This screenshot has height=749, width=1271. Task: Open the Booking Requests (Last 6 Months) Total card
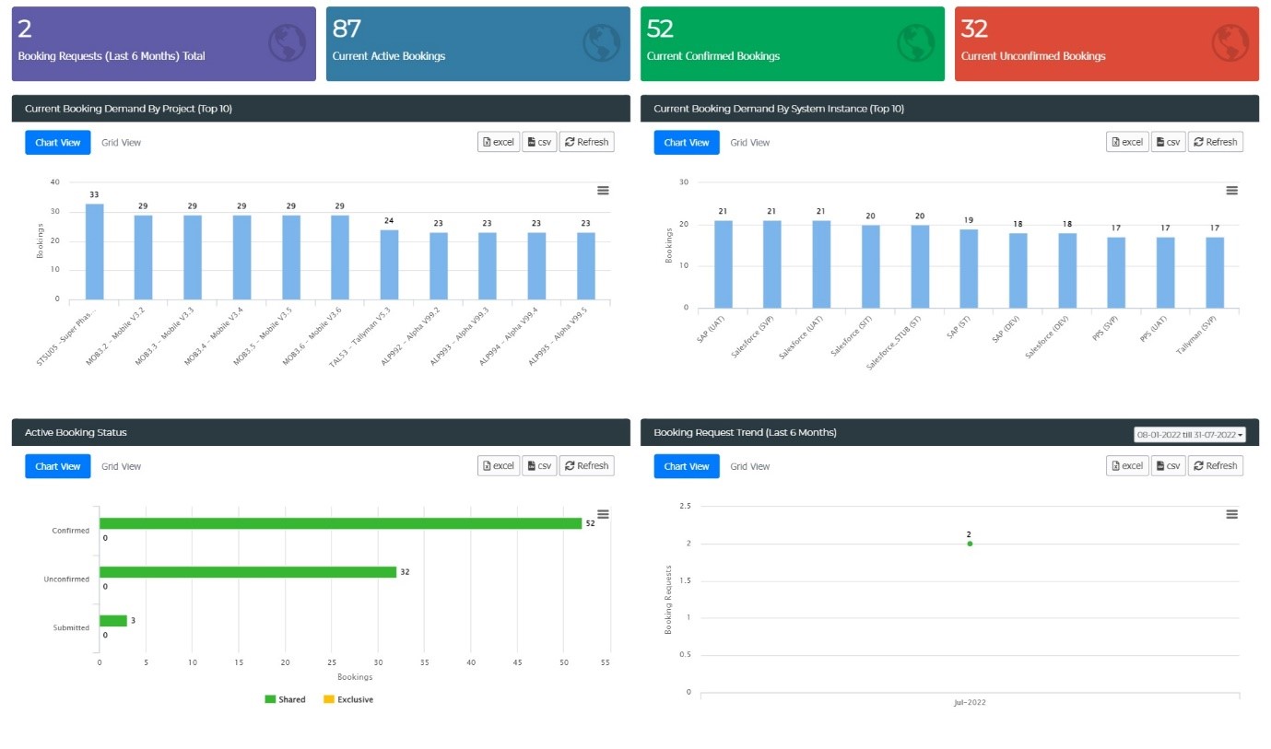164,44
